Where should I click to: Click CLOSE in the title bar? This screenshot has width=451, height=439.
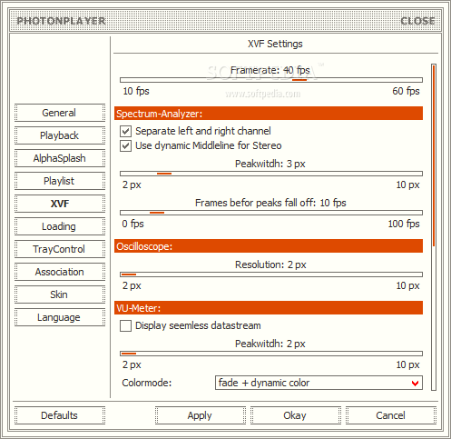point(417,21)
